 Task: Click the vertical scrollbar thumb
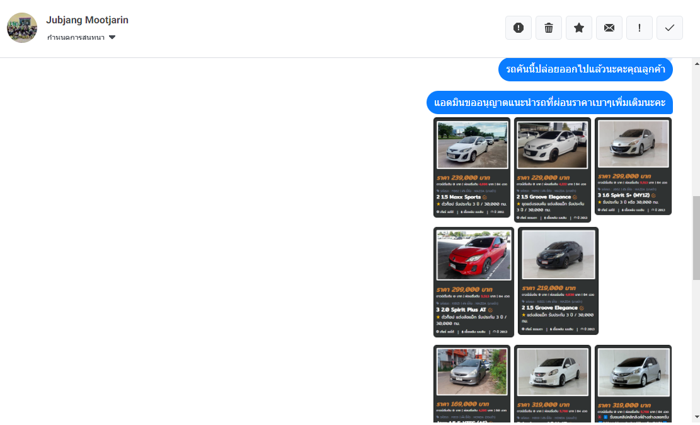tap(696, 238)
